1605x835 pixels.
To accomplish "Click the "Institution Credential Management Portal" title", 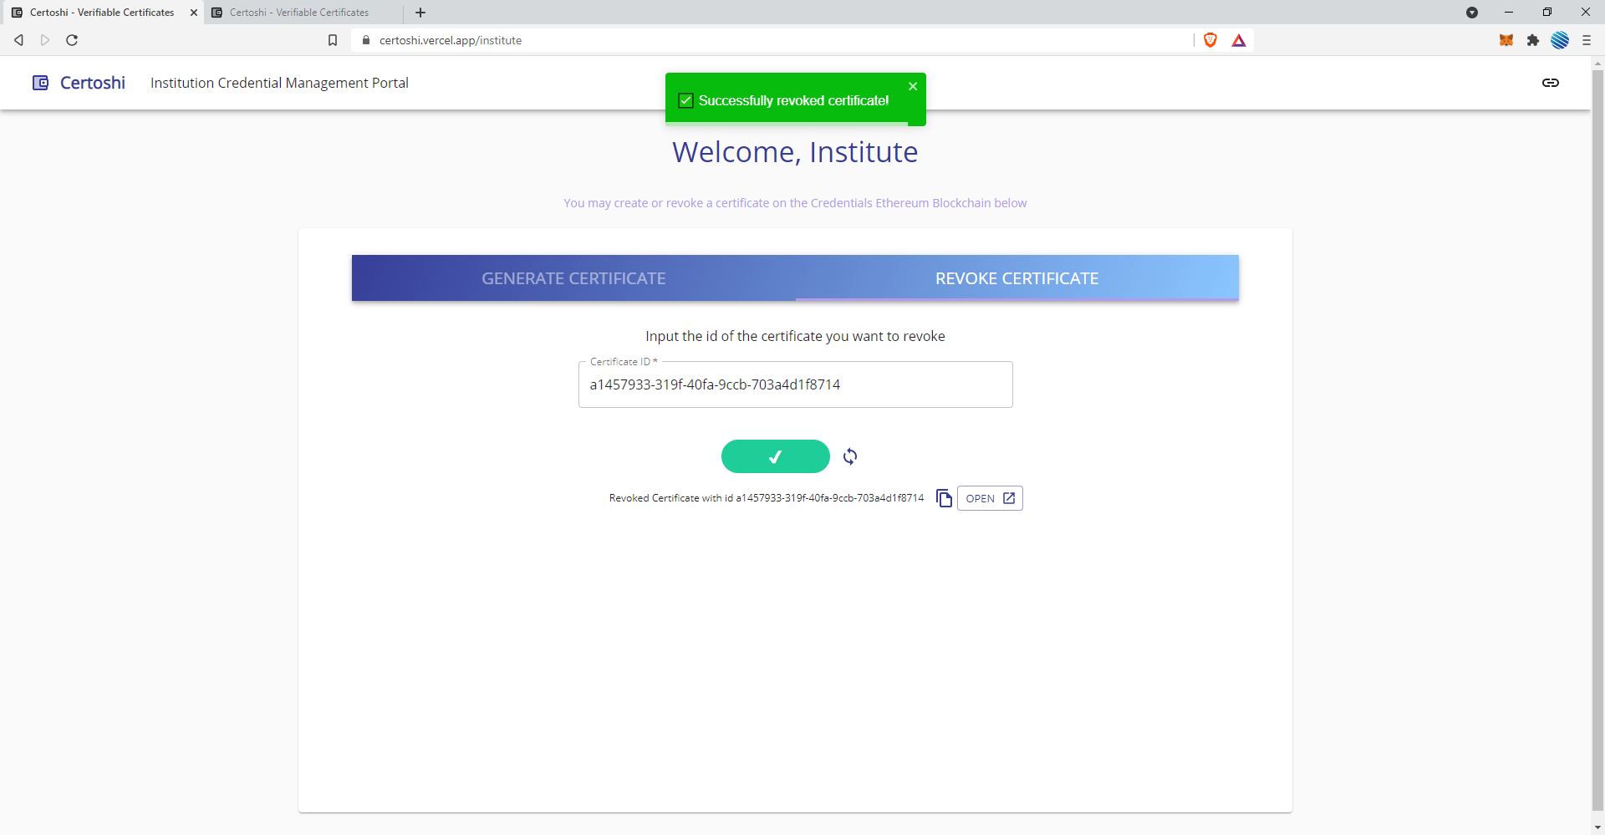I will (x=279, y=83).
